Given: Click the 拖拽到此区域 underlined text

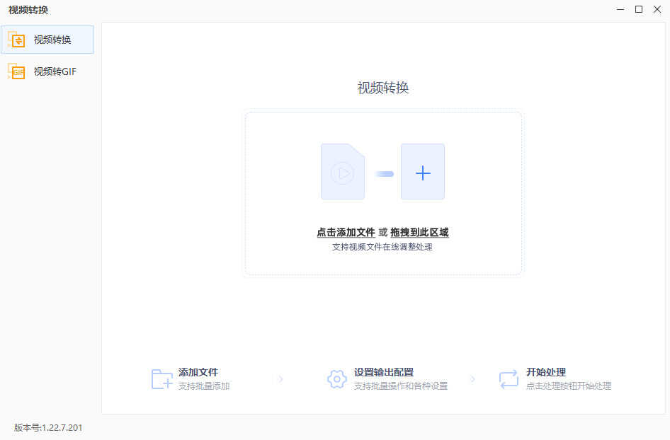Looking at the screenshot, I should 419,233.
